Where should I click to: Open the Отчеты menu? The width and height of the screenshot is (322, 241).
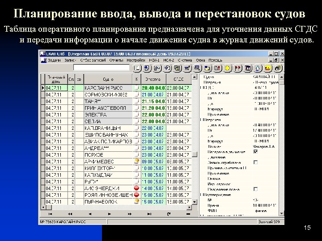coord(116,60)
